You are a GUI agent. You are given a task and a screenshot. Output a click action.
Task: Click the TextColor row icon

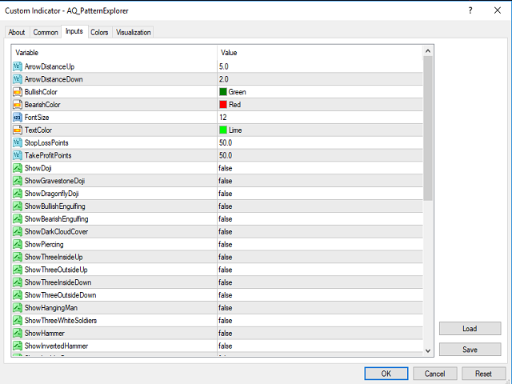pyautogui.click(x=18, y=130)
